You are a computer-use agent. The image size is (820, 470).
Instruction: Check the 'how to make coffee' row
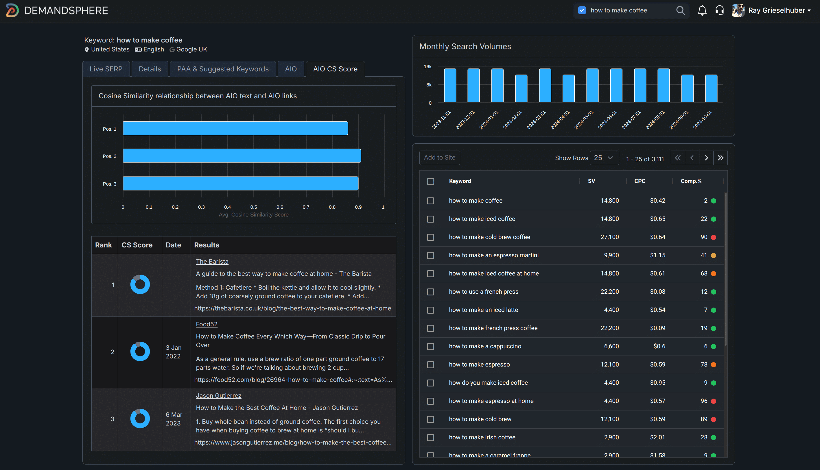pyautogui.click(x=430, y=201)
